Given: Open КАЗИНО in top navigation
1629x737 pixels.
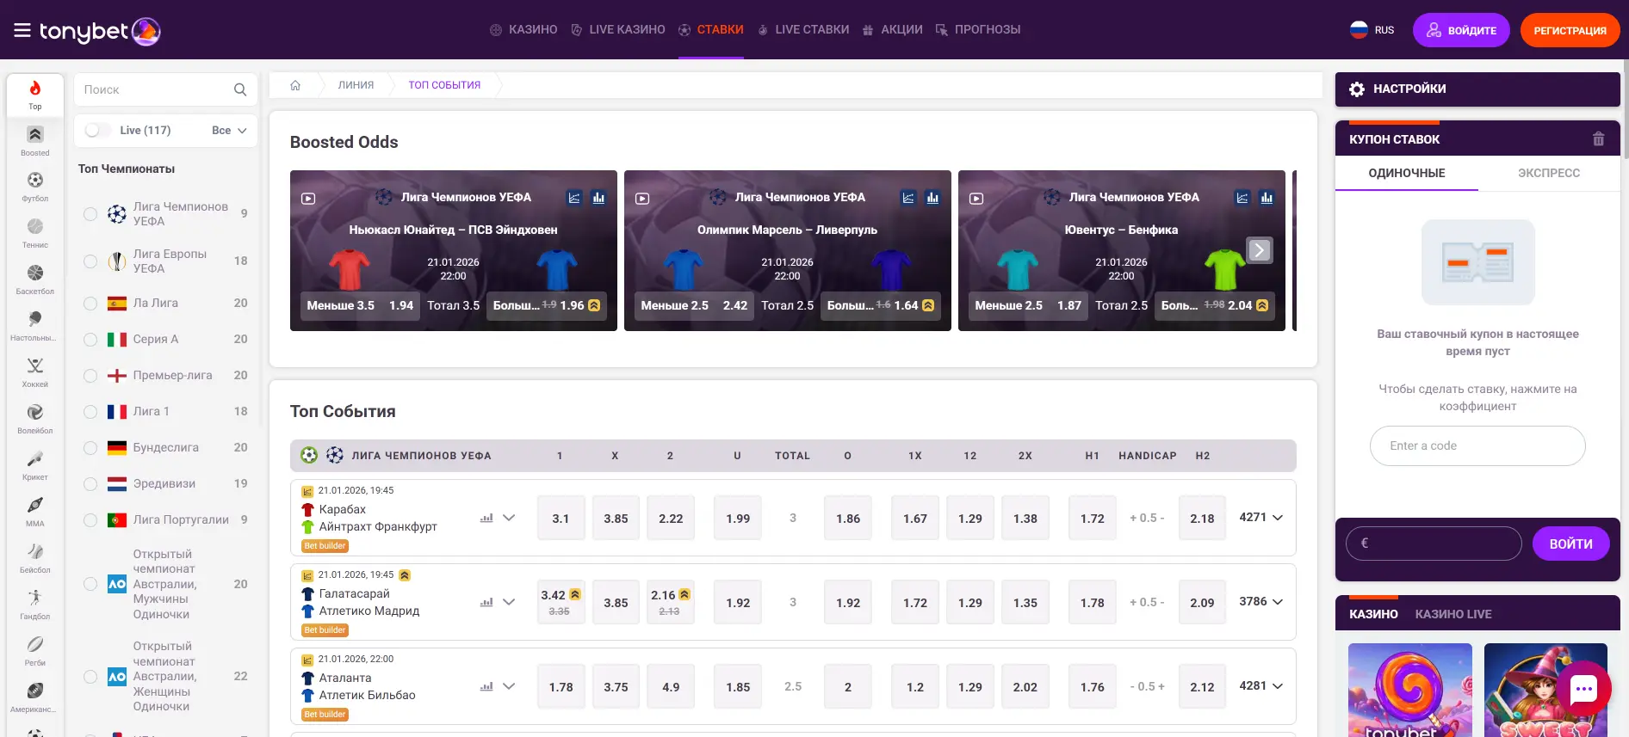Looking at the screenshot, I should (x=523, y=29).
